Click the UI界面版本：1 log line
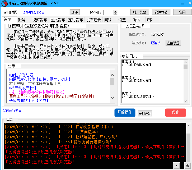The image size is (192, 170). 53,132
